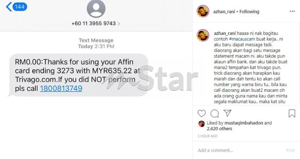Screen dimensions: 300x159
Task: Open the three-dot more options menu
Action: [292, 12]
